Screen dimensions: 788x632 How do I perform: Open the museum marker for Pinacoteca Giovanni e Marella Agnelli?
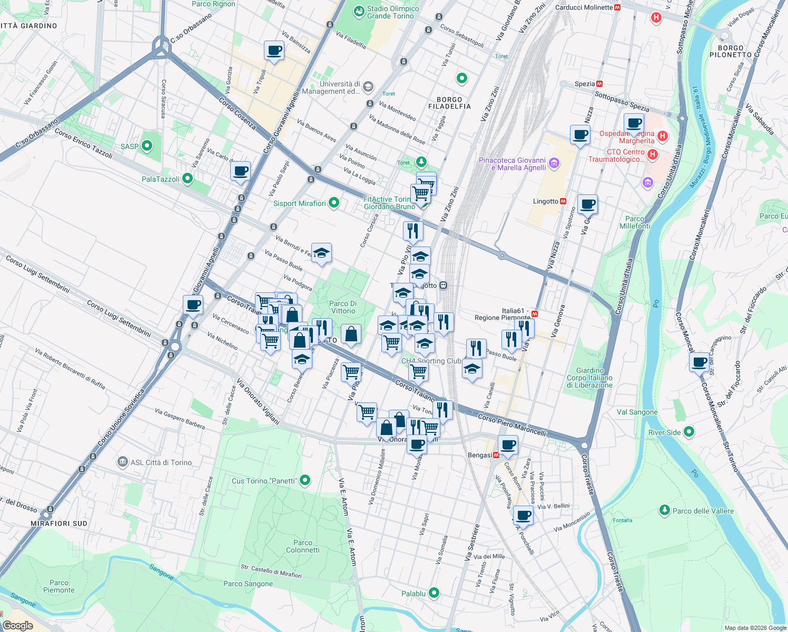click(553, 164)
